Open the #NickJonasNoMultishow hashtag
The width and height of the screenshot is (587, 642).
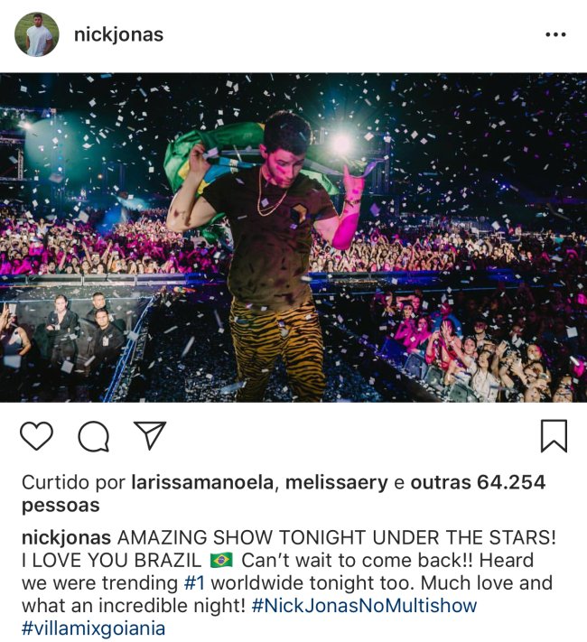click(364, 606)
